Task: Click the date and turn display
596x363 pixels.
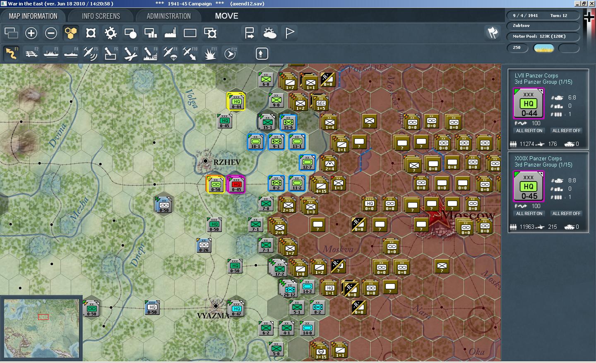Action: click(x=543, y=15)
